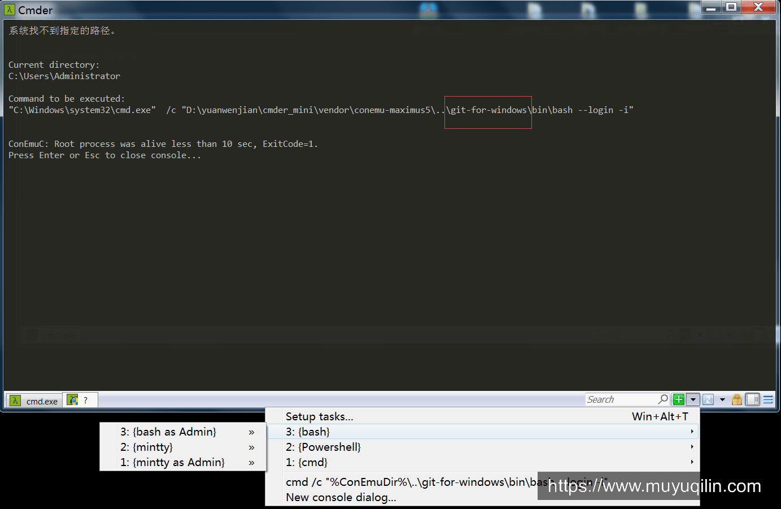The width and height of the screenshot is (781, 509).
Task: Expand submenu arrow for {Powershell} entry
Action: coord(692,447)
